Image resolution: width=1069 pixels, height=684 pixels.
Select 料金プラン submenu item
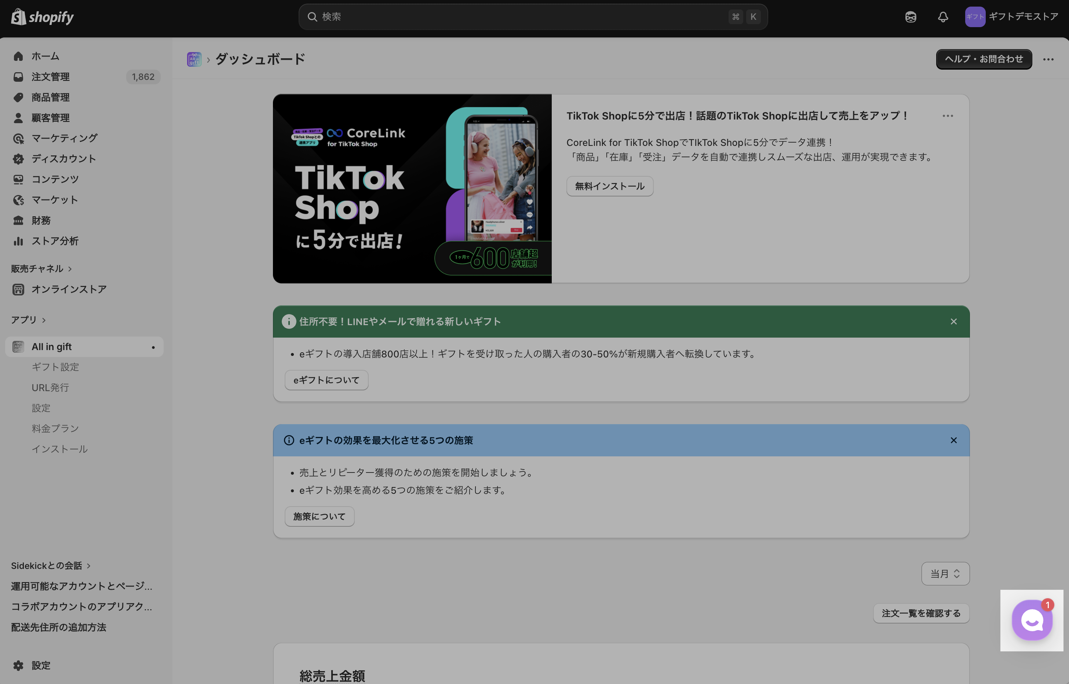point(55,428)
